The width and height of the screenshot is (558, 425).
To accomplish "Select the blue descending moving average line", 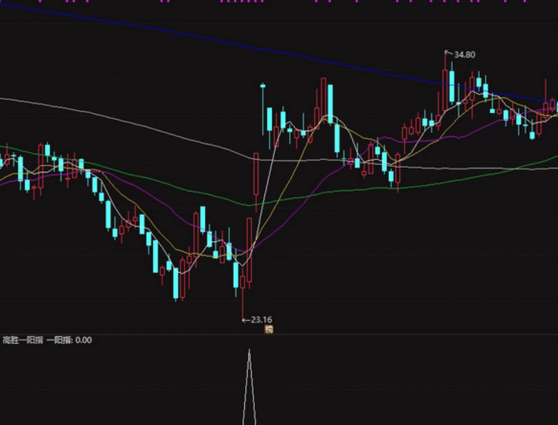I will point(280,52).
